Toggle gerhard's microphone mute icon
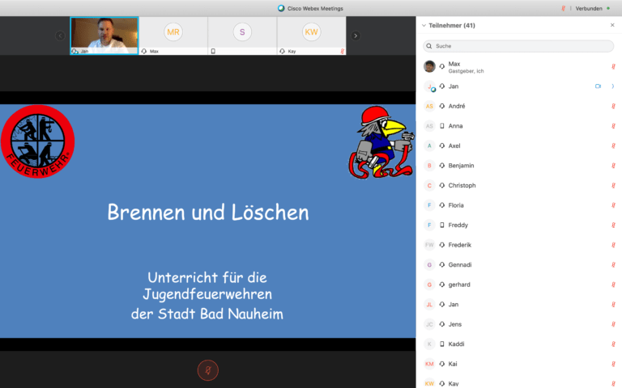 coord(613,285)
